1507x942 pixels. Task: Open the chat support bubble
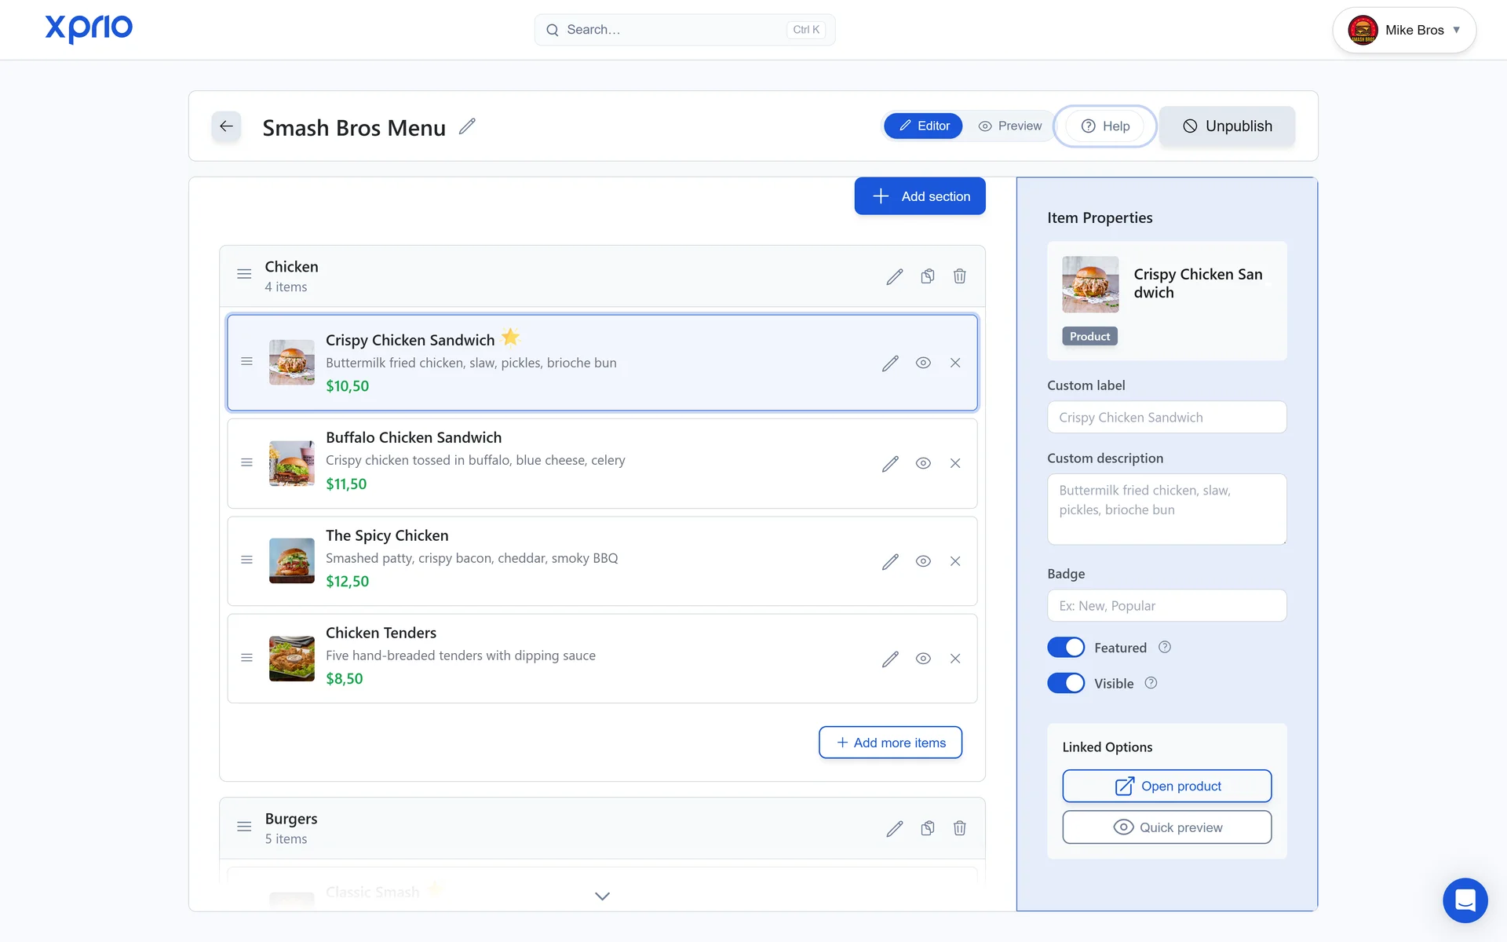point(1465,900)
